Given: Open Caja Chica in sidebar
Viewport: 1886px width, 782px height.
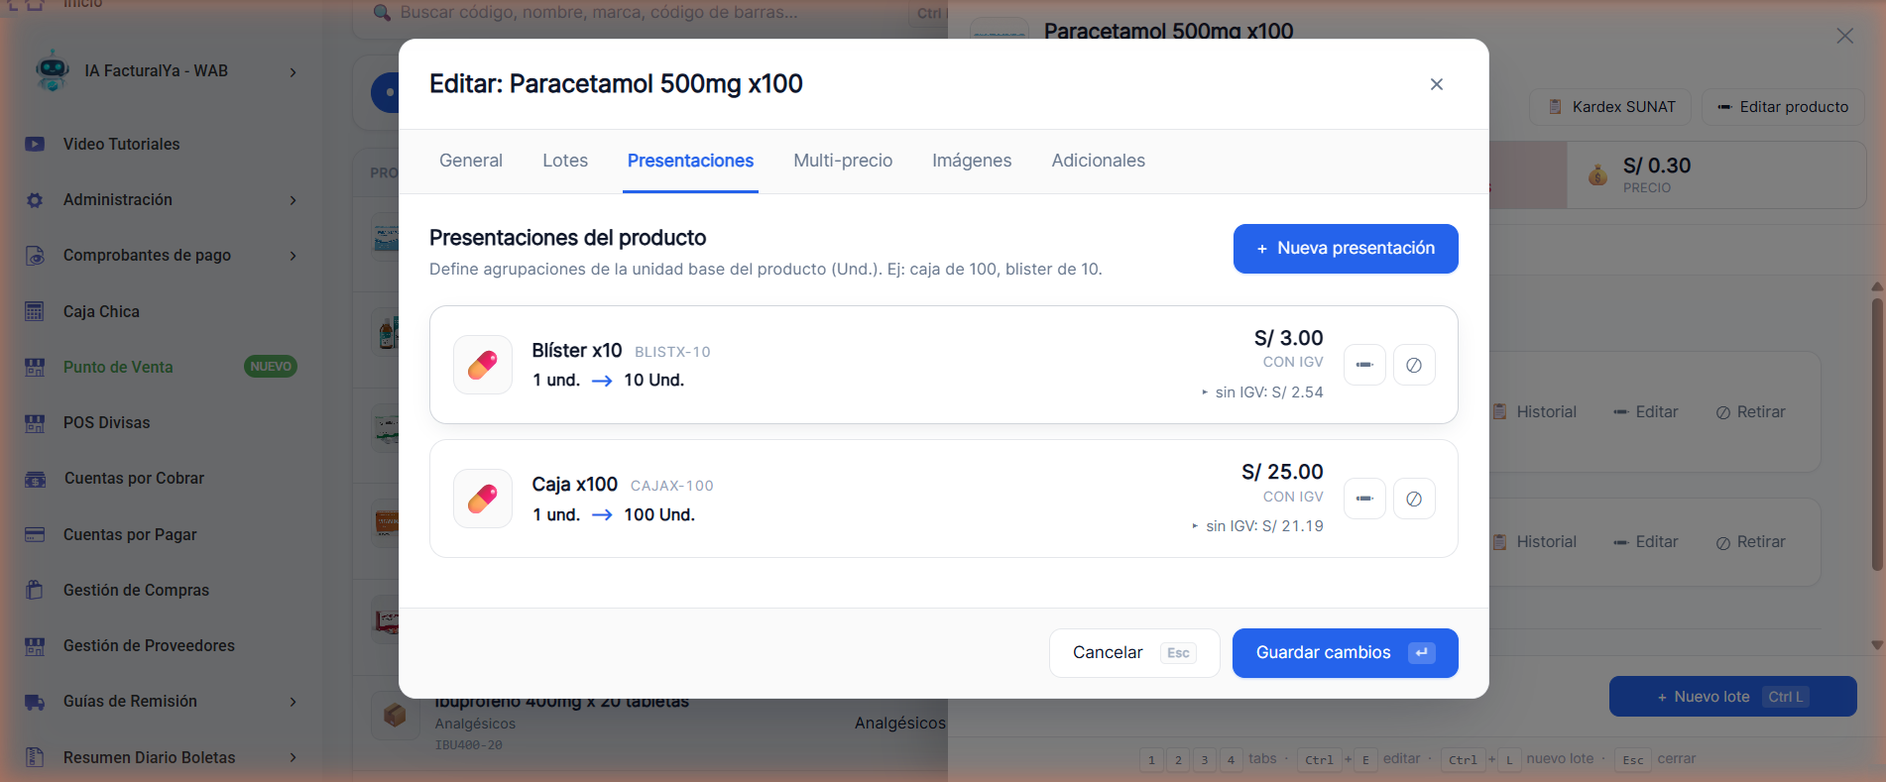Looking at the screenshot, I should pyautogui.click(x=101, y=311).
